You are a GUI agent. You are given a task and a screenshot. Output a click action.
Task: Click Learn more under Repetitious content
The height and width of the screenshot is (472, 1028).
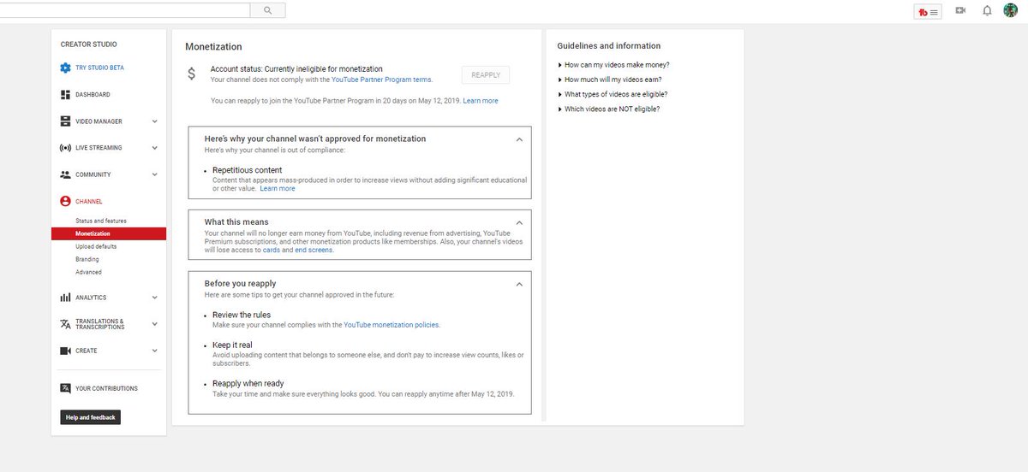[278, 188]
